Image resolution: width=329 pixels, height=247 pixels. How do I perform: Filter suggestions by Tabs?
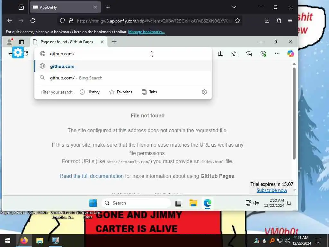(149, 92)
